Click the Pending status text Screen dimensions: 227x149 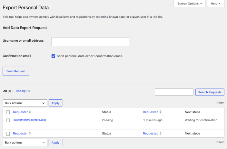point(107,120)
